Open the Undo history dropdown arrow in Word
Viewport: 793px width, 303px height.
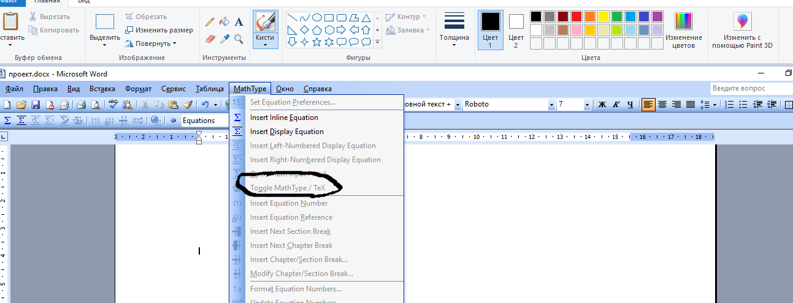click(x=216, y=105)
